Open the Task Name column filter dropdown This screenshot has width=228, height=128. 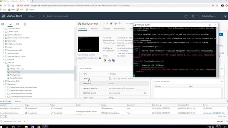[x=22, y=105]
